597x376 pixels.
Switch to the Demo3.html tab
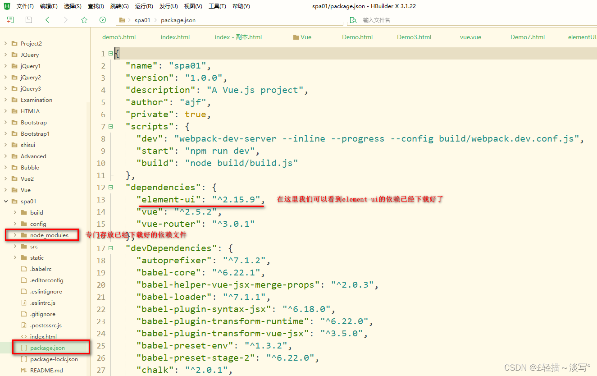pos(414,37)
